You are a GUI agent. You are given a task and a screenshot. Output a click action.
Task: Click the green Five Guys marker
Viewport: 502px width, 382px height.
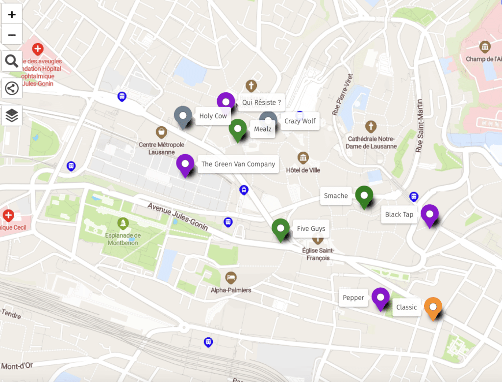pyautogui.click(x=280, y=230)
